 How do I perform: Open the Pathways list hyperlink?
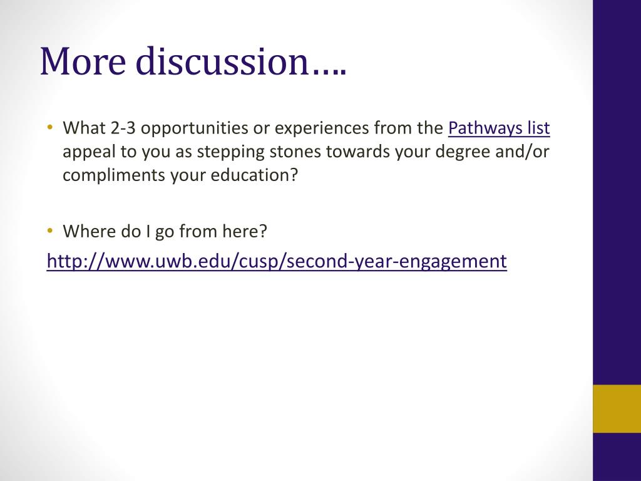pos(499,128)
